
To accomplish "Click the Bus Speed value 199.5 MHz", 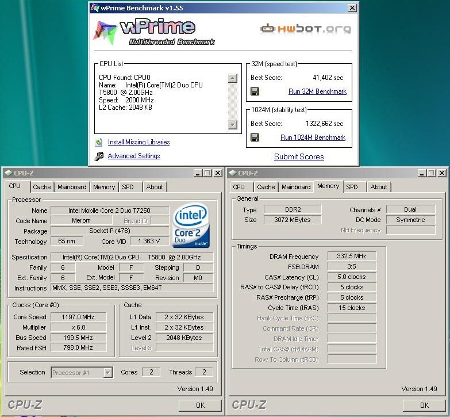I will (78, 338).
